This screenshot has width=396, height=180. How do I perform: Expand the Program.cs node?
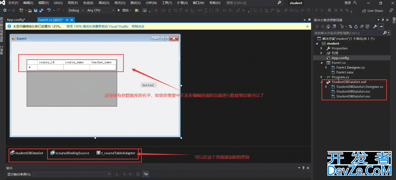[x=321, y=77]
